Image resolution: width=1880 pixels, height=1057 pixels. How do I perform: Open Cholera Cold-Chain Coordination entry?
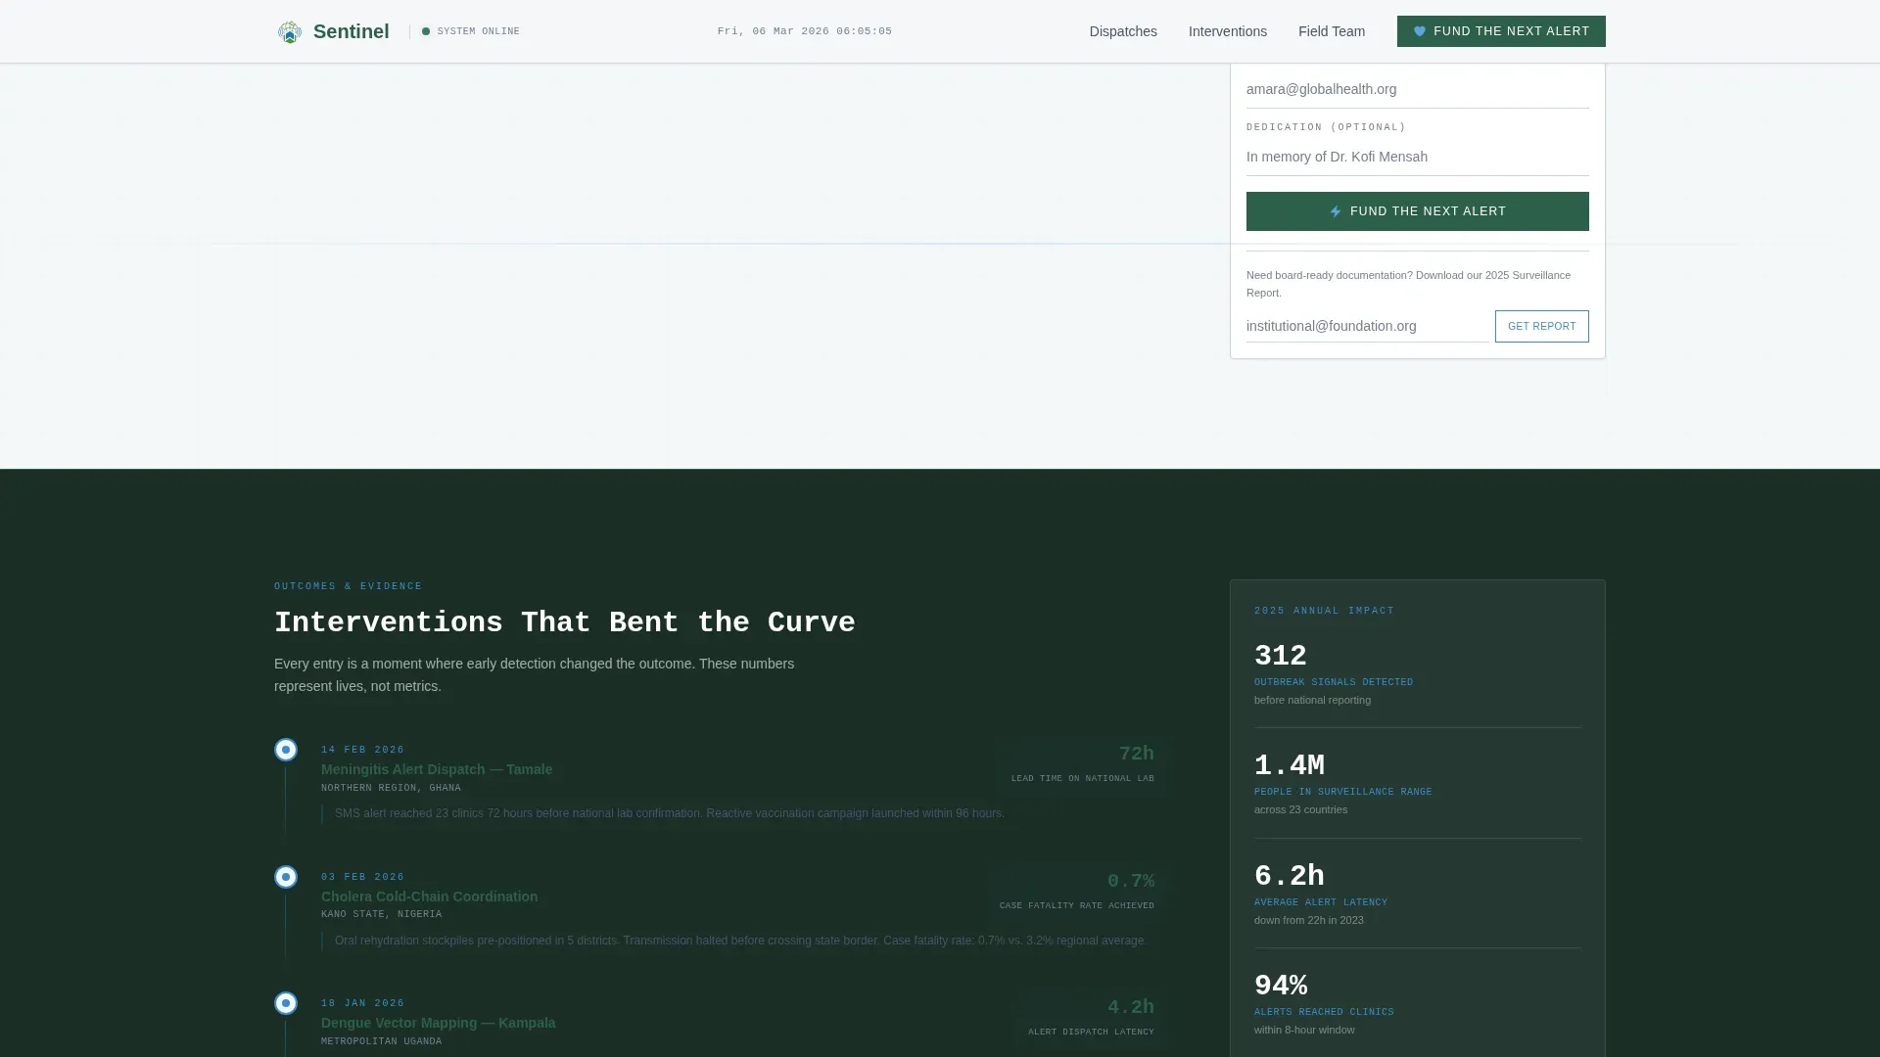(429, 896)
